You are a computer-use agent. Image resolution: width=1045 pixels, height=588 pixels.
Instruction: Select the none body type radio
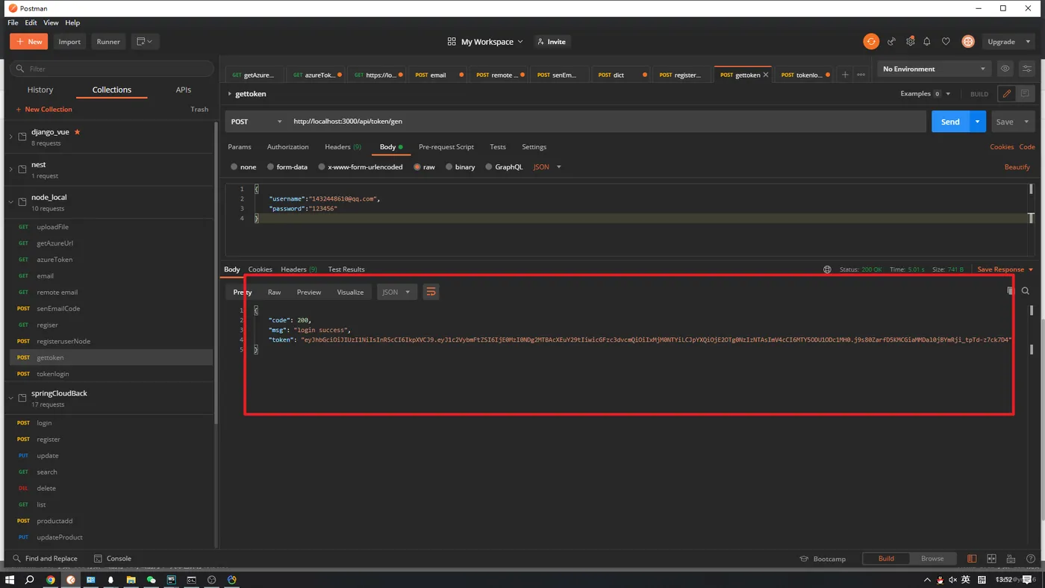point(234,167)
